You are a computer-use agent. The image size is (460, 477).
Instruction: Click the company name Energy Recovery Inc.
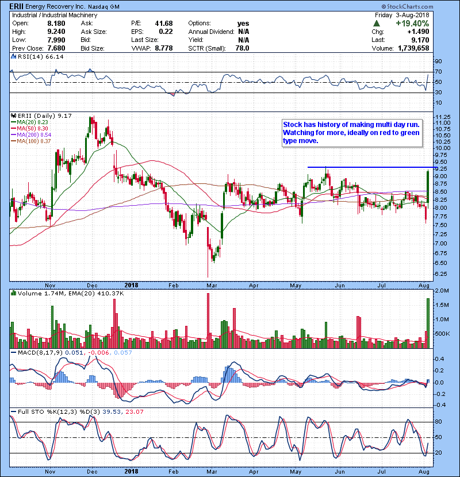pos(54,6)
